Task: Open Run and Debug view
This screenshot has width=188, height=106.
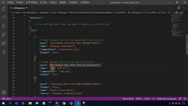Action: point(4,35)
